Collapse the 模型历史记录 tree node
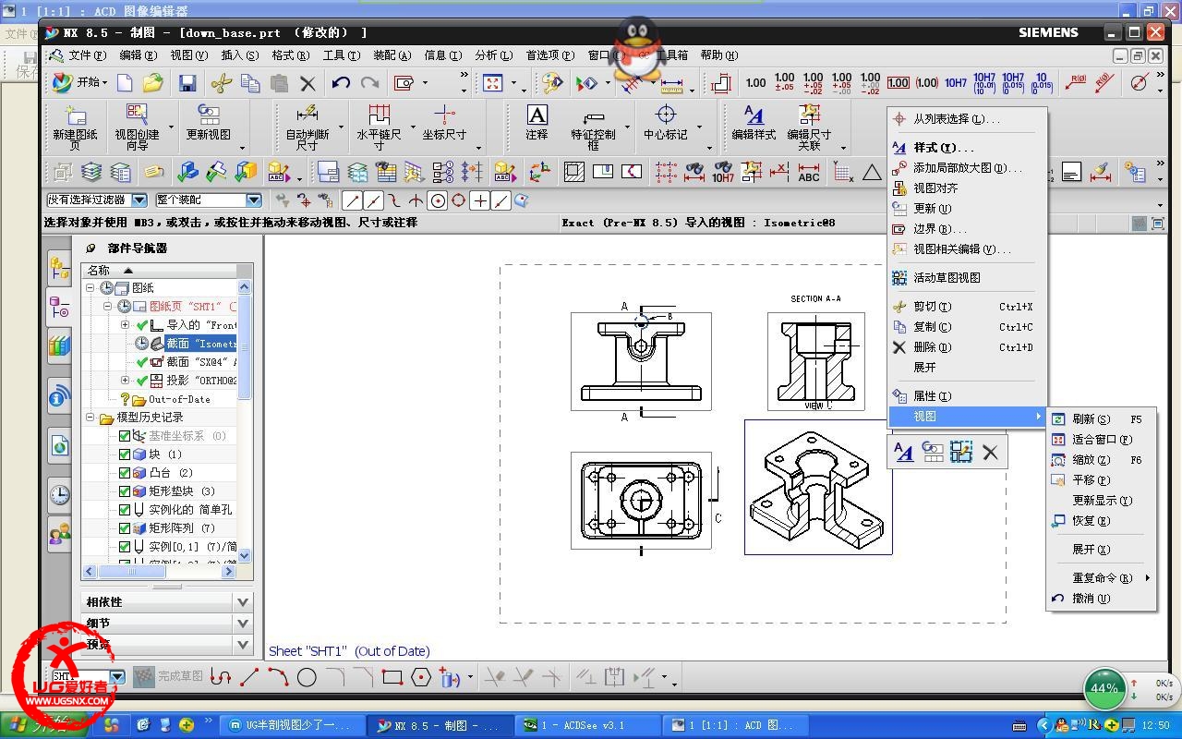Image resolution: width=1182 pixels, height=739 pixels. 91,418
